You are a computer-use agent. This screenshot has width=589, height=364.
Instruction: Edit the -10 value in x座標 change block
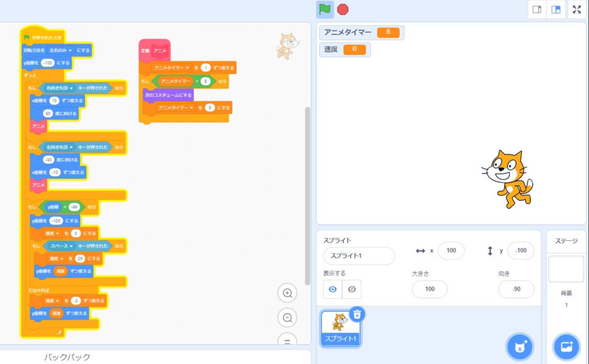click(x=55, y=172)
